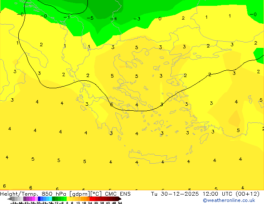Click the '-1' temperature value on the map
Viewport: 264px width, 204px height.
(x=67, y=17)
